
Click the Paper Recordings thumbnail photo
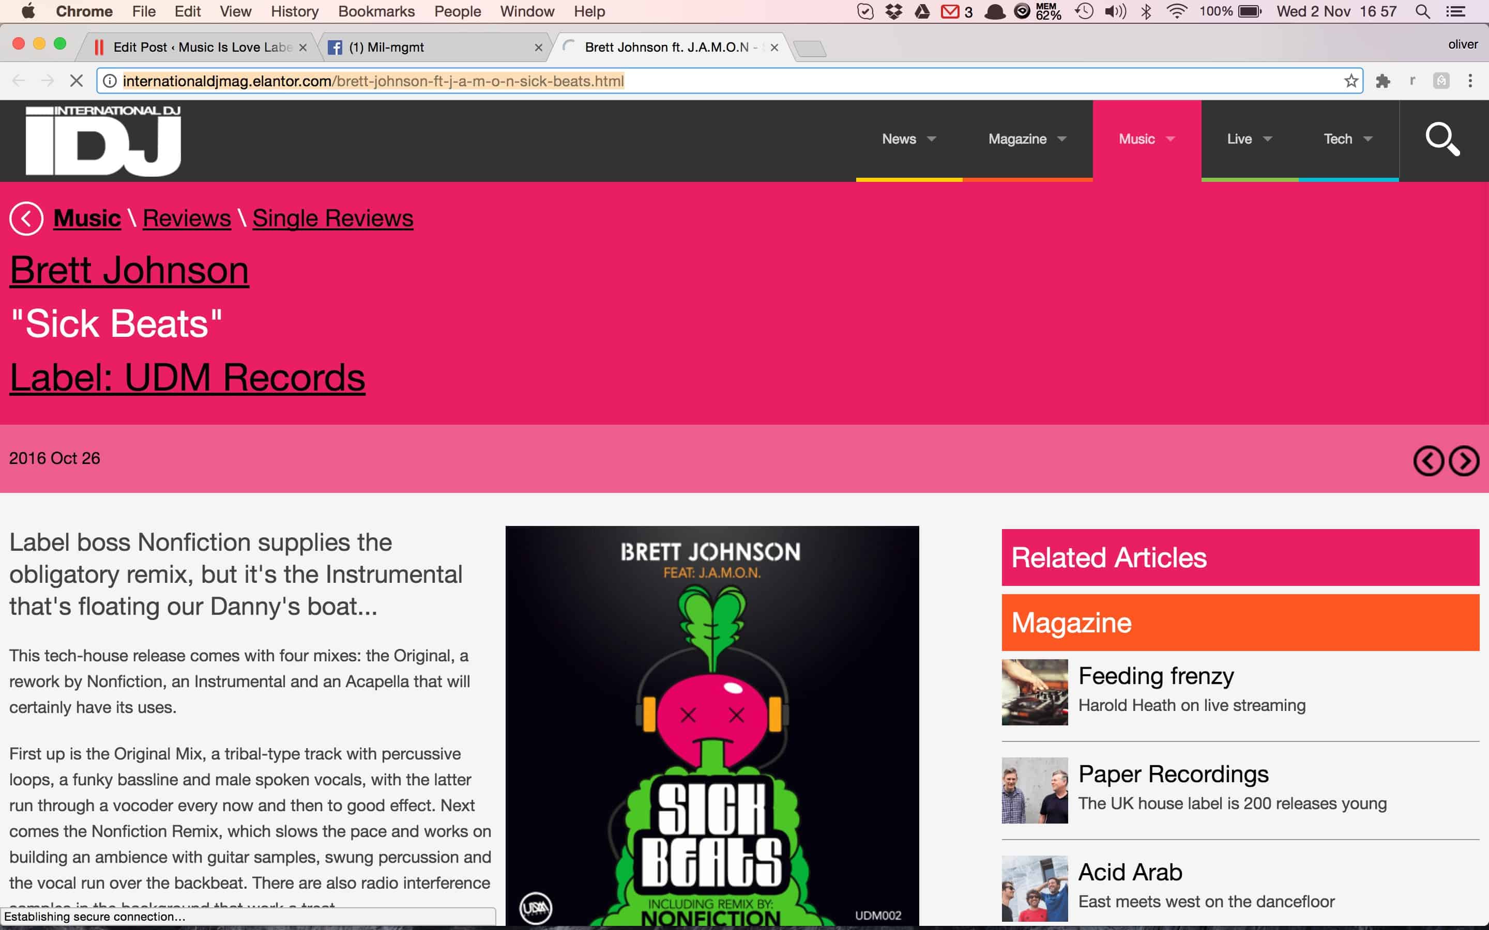1035,791
